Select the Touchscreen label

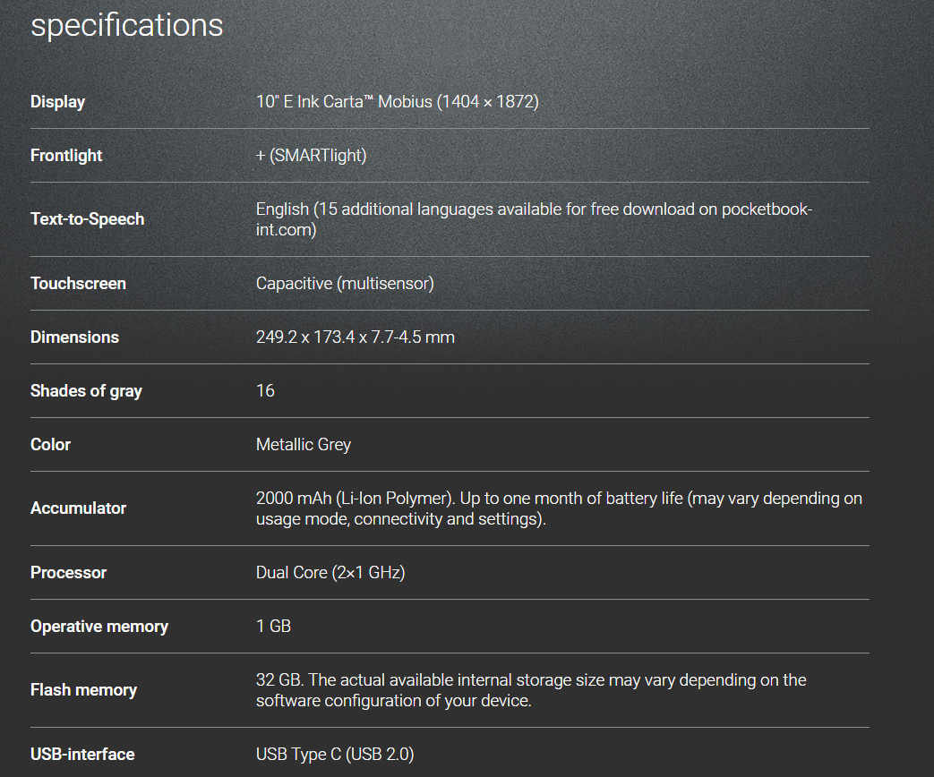78,284
